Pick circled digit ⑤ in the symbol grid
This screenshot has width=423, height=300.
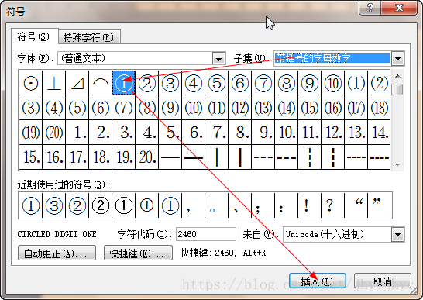pos(217,83)
